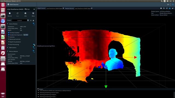The image size is (175, 98).
Task: Open the Preset dropdown arrow
Action: click(28, 20)
